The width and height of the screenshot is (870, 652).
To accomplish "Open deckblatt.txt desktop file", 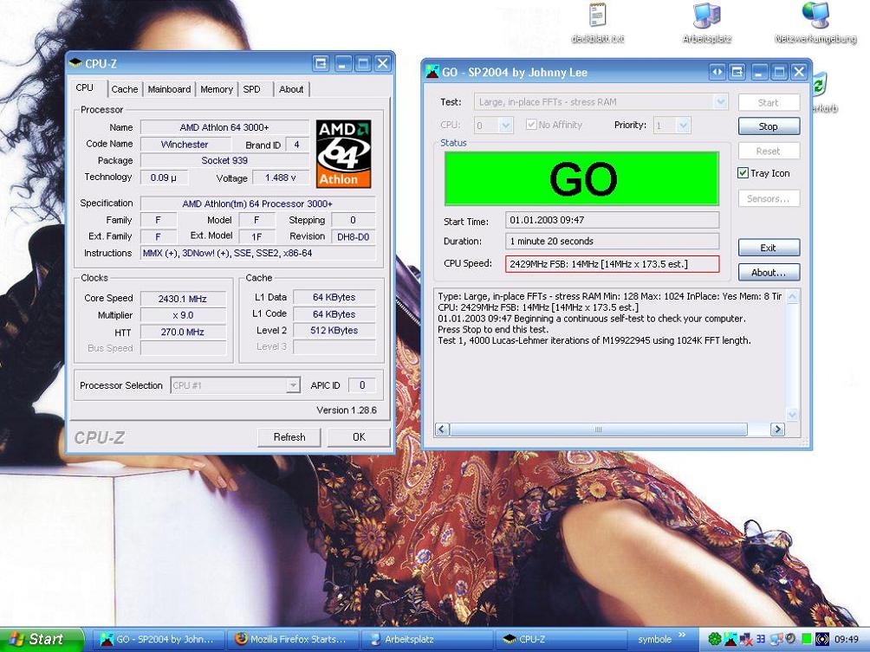I will (598, 23).
